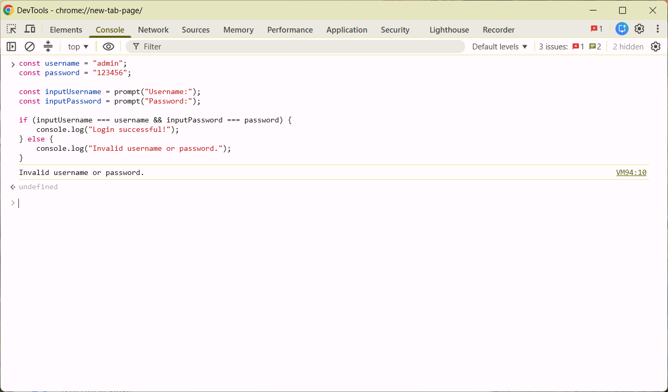Clear the console output
Viewport: 668px width, 392px height.
(x=30, y=46)
